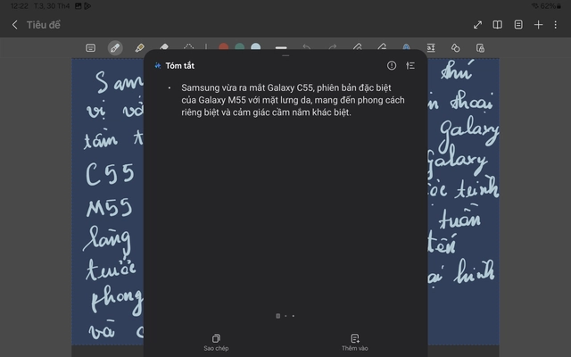Select the highlighter tool
571x357 pixels.
pyautogui.click(x=139, y=47)
